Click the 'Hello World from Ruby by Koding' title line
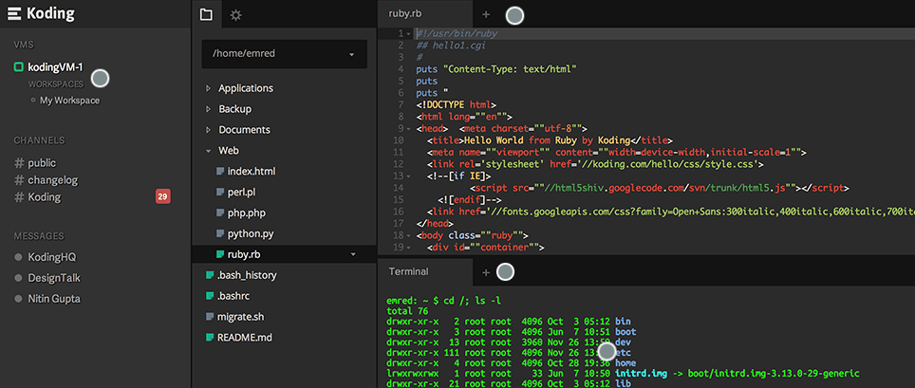The height and width of the screenshot is (388, 915). 550,140
